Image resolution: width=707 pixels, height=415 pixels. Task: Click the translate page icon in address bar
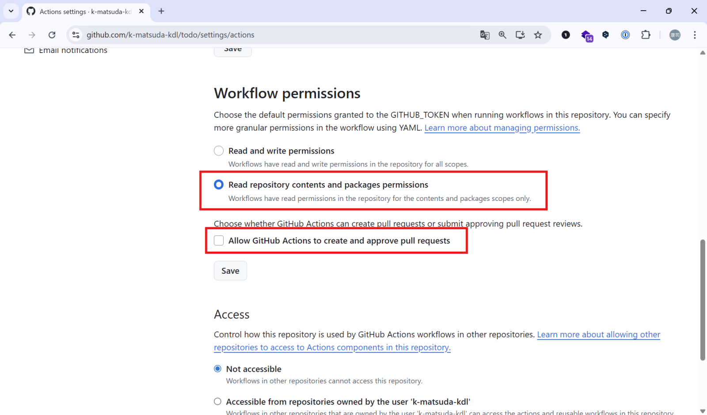click(485, 35)
